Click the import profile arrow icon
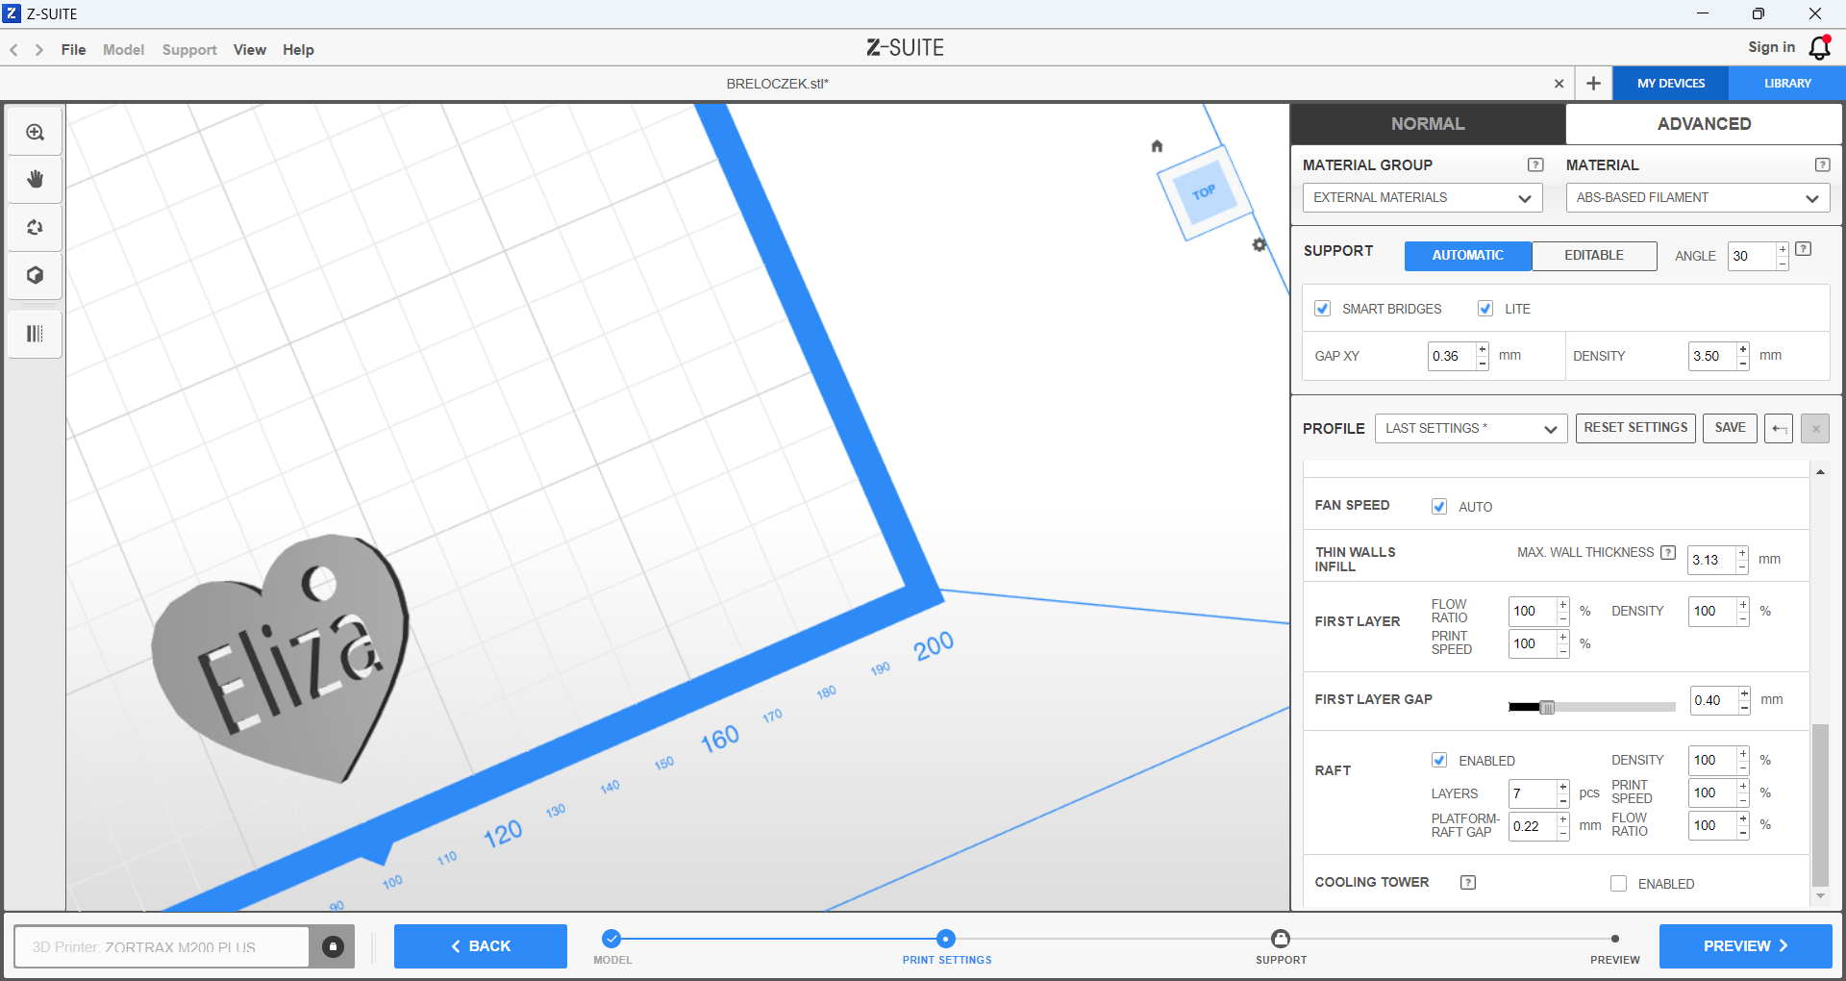Screen dimensions: 1846x981 click(x=1779, y=428)
